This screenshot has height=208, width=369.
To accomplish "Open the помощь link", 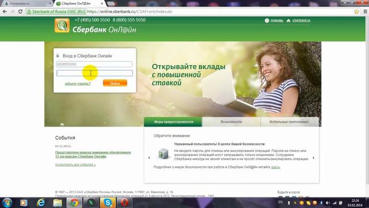I will [277, 21].
